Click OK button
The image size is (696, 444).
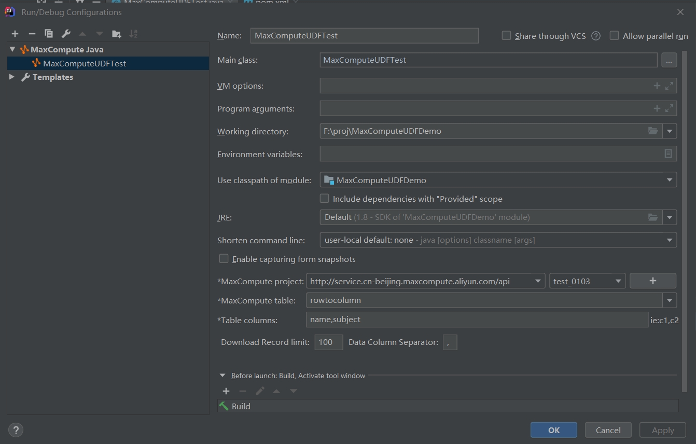tap(554, 430)
